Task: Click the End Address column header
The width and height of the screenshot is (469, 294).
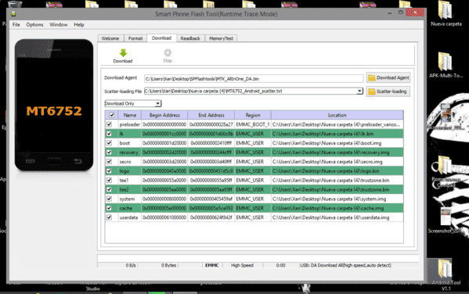Action: tap(211, 115)
